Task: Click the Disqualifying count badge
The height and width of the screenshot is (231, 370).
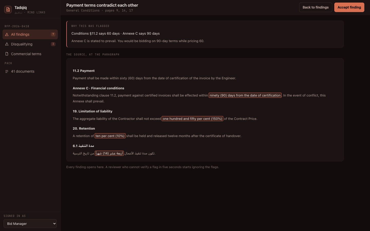Action: (x=53, y=44)
